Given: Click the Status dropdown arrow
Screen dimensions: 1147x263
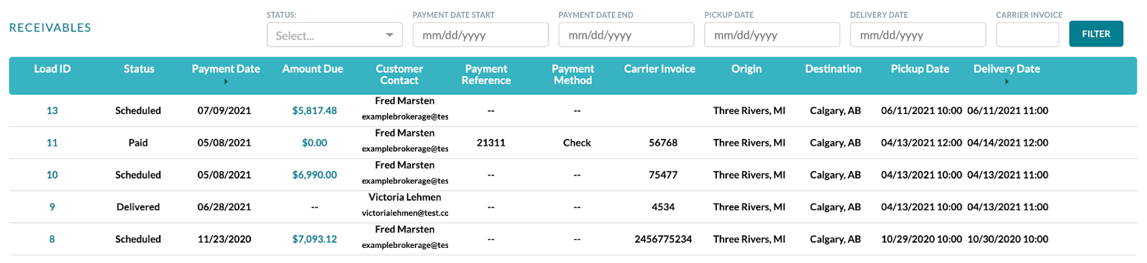Looking at the screenshot, I should tap(389, 34).
